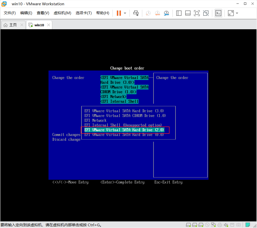Screen dimensions: 257x228
Task: Click the Discard change option
Action: 66,139
